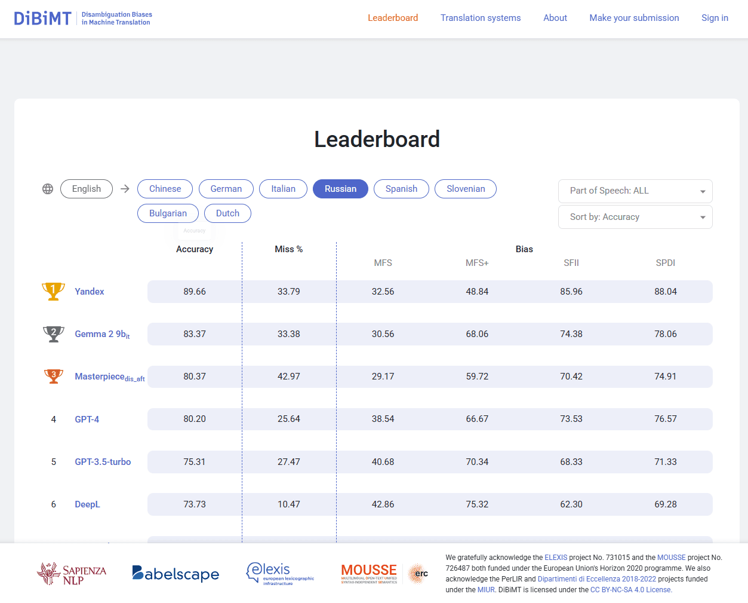Open GPT-4 system link
Image resolution: width=748 pixels, height=603 pixels.
(87, 420)
